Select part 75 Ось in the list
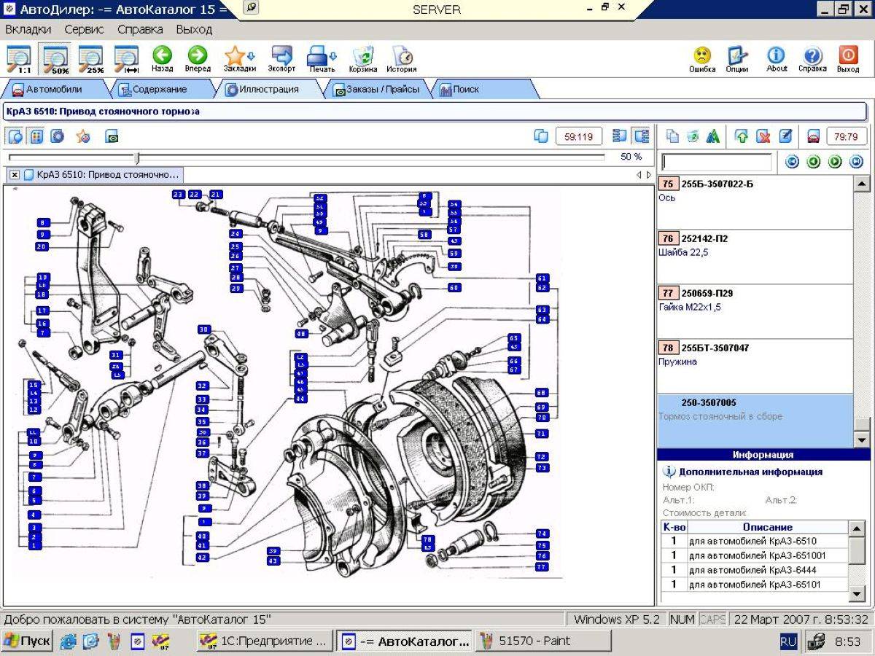The width and height of the screenshot is (875, 656). [755, 202]
